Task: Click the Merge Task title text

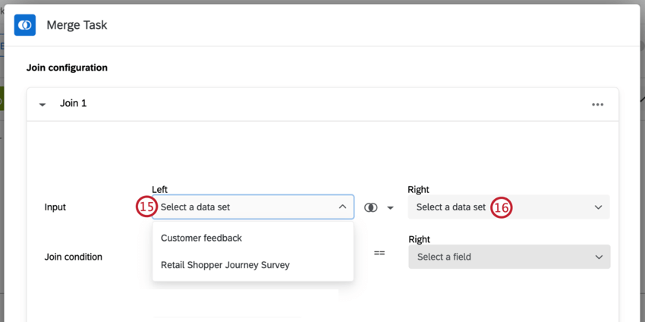Action: click(x=77, y=25)
